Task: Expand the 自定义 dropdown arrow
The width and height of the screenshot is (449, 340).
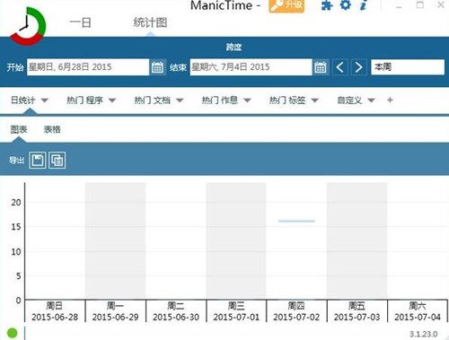Action: coord(371,100)
